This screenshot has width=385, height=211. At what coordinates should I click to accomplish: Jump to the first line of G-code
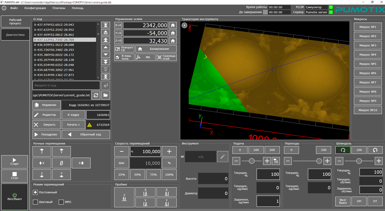tap(106, 25)
